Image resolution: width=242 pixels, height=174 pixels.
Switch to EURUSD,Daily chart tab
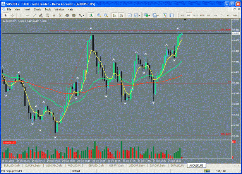[12, 165]
